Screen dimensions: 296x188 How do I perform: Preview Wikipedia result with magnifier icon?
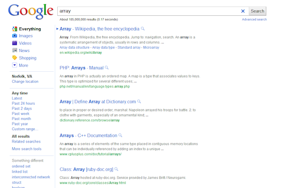[x=143, y=29]
